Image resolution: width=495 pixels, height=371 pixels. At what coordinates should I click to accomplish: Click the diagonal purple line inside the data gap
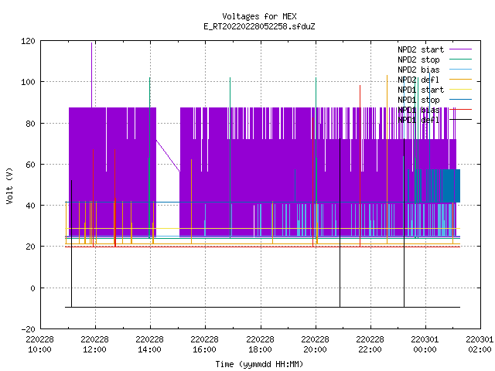pyautogui.click(x=168, y=156)
